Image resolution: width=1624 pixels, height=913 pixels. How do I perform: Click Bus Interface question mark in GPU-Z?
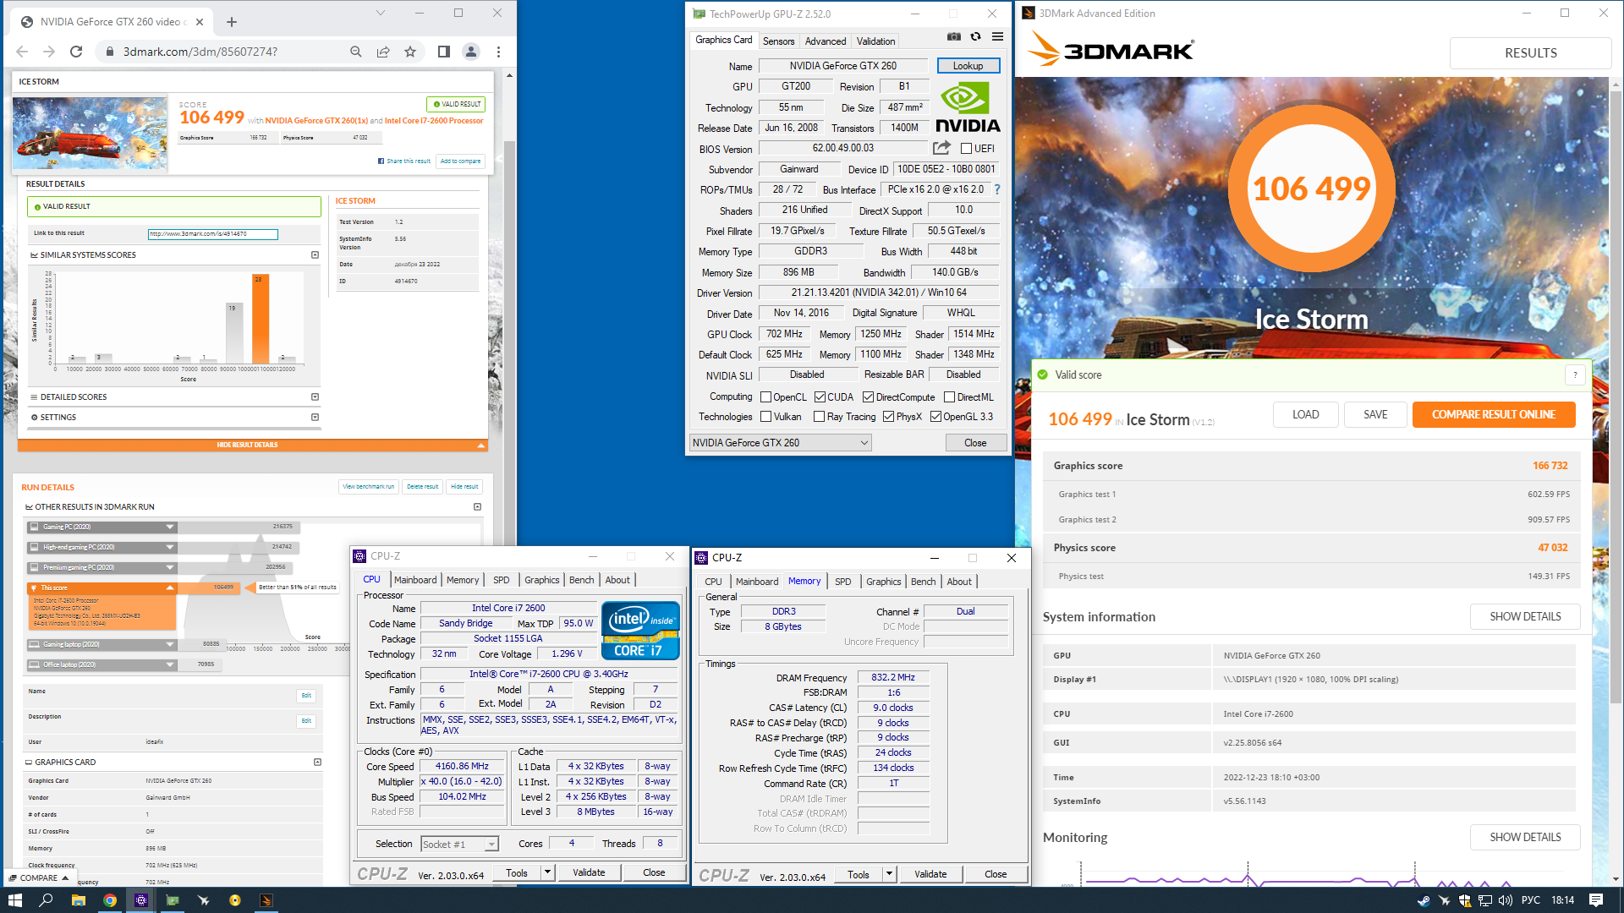coord(997,189)
